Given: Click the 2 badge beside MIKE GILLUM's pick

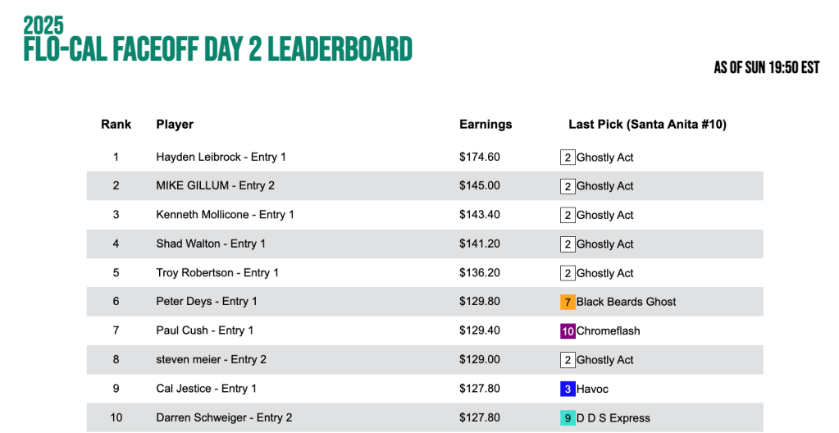Looking at the screenshot, I should [x=567, y=186].
